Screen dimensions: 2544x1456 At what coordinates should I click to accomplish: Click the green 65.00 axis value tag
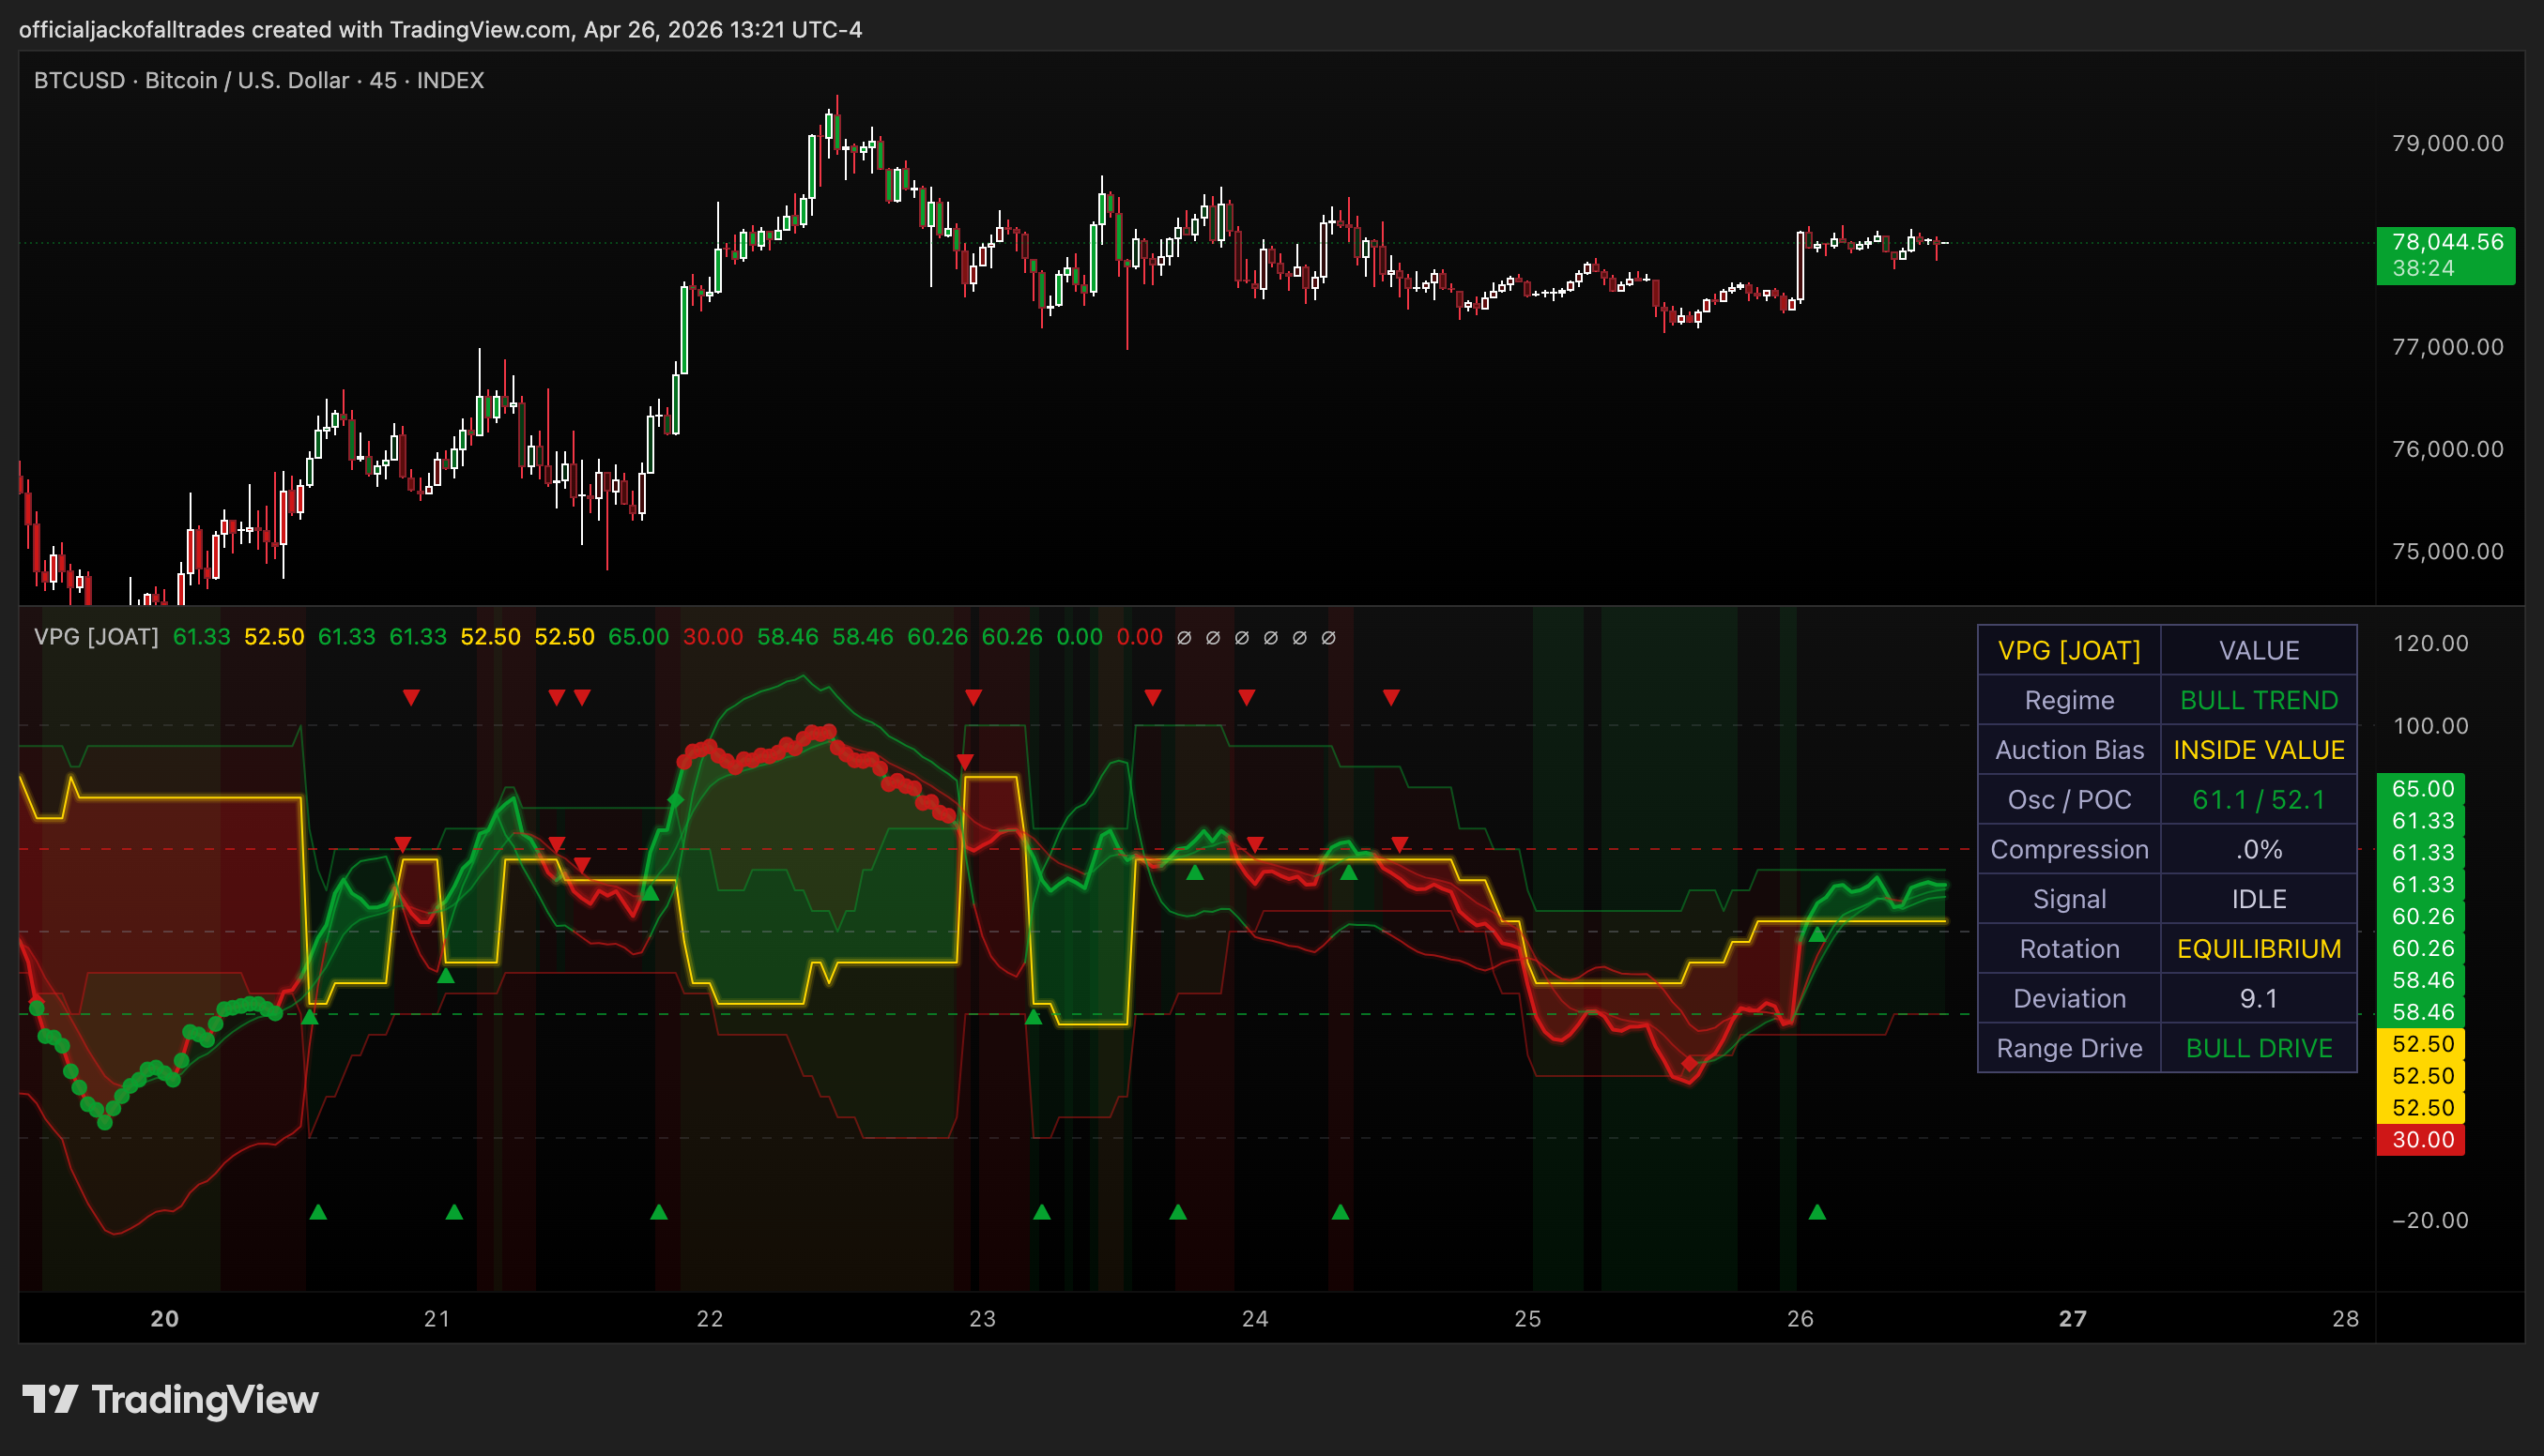2422,788
